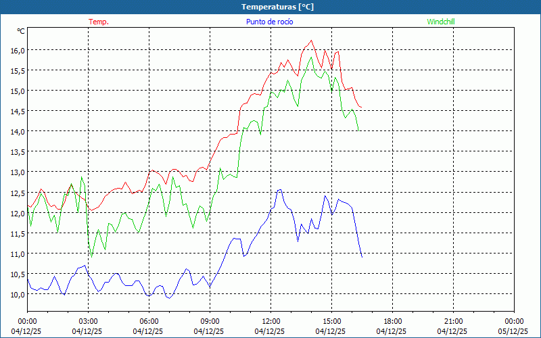Click the green windchill dip after 03:00
The image size is (541, 338).
(x=91, y=257)
